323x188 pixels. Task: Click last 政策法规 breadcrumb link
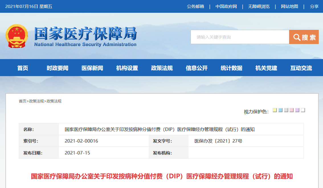[x=54, y=101]
